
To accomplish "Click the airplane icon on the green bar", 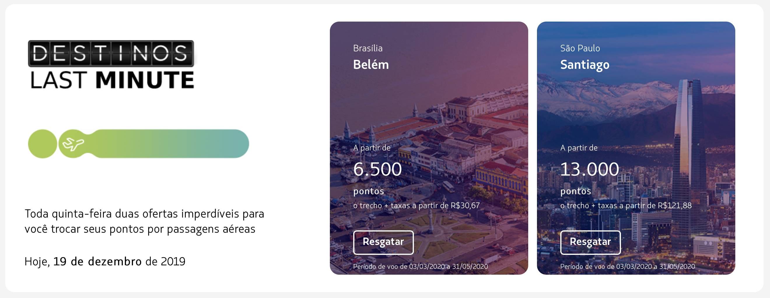I will (73, 144).
